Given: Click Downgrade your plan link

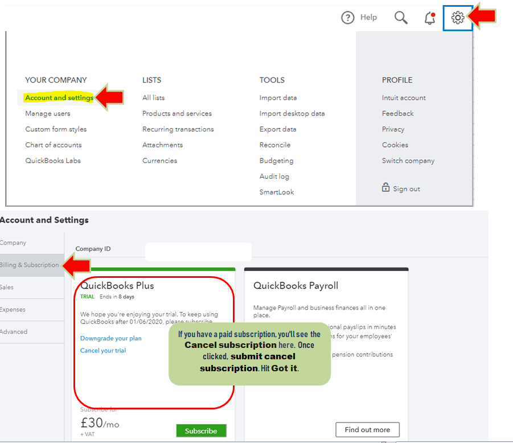Looking at the screenshot, I should pos(111,338).
